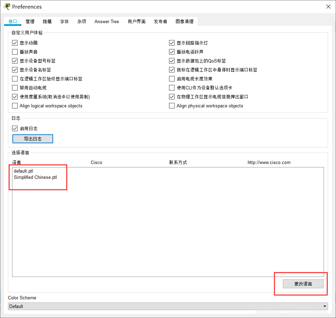The height and width of the screenshot is (318, 336).
Task: Check 使用CLI作为设备默认选项卡
Action: [x=172, y=88]
